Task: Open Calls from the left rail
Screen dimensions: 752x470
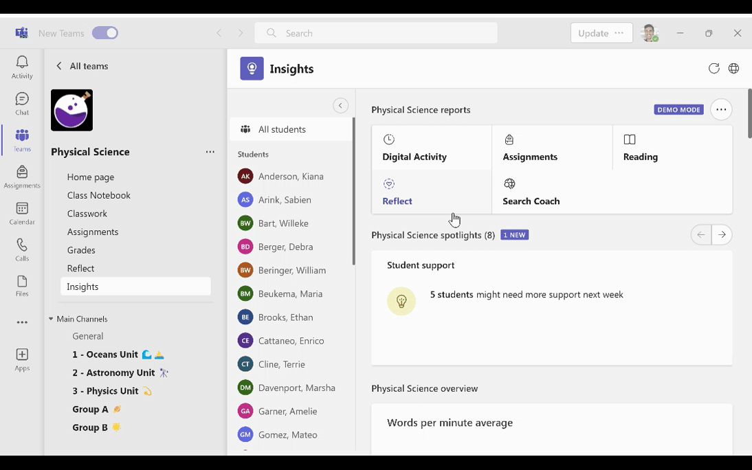Action: coord(21,247)
